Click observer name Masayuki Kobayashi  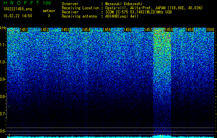pos(124,4)
